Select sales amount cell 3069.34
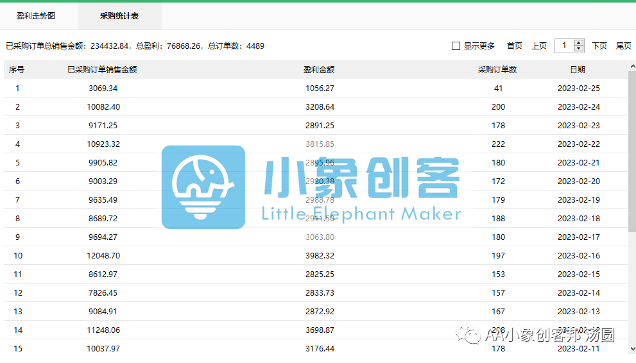The width and height of the screenshot is (636, 363). [x=103, y=89]
